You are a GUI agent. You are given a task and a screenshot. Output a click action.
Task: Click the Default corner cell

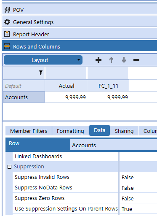click(24, 86)
